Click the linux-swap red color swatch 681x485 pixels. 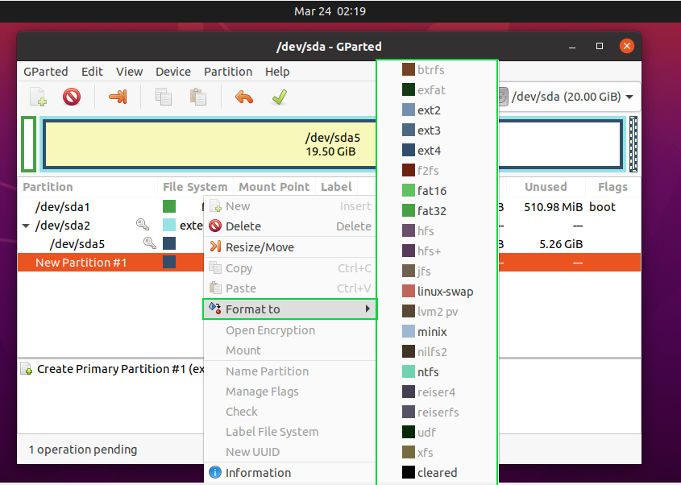pos(409,291)
